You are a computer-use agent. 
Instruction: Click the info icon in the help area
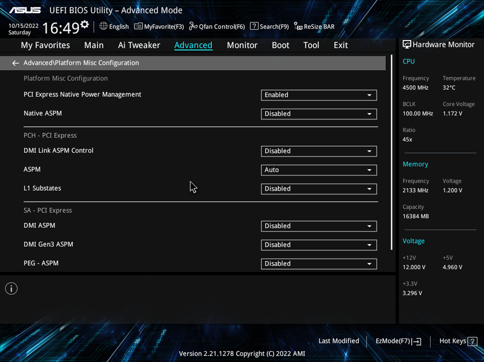pos(12,288)
